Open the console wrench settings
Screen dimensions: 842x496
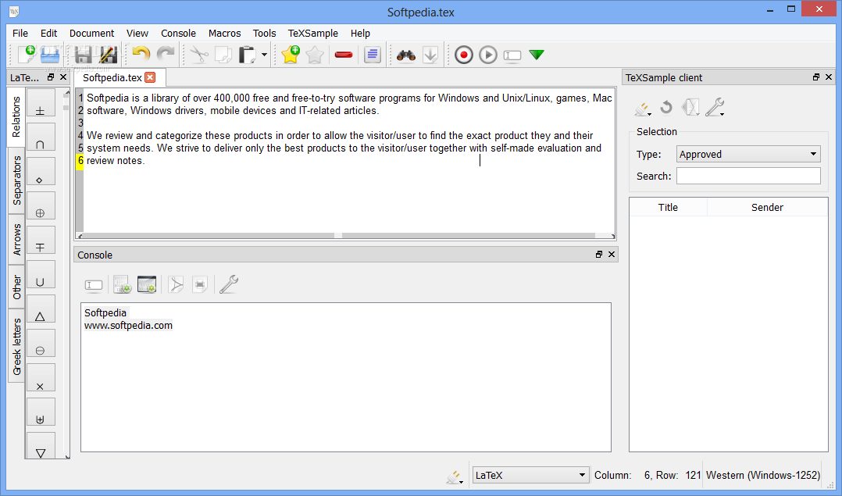tap(228, 284)
